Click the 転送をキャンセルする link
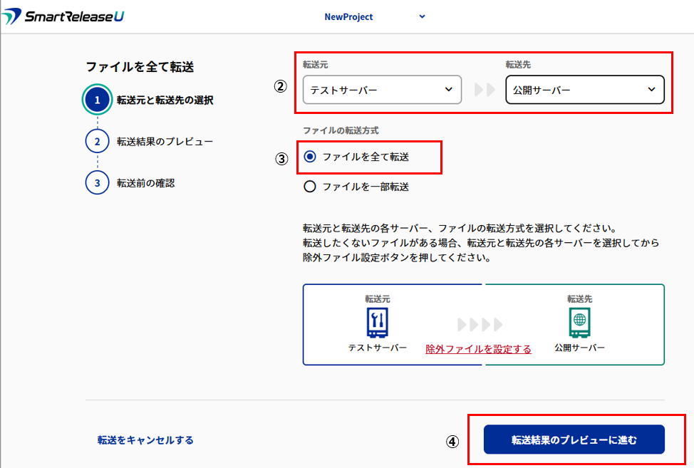 pyautogui.click(x=145, y=440)
